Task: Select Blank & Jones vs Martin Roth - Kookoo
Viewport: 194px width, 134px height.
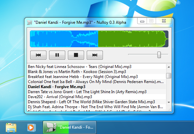Action: pos(96,72)
